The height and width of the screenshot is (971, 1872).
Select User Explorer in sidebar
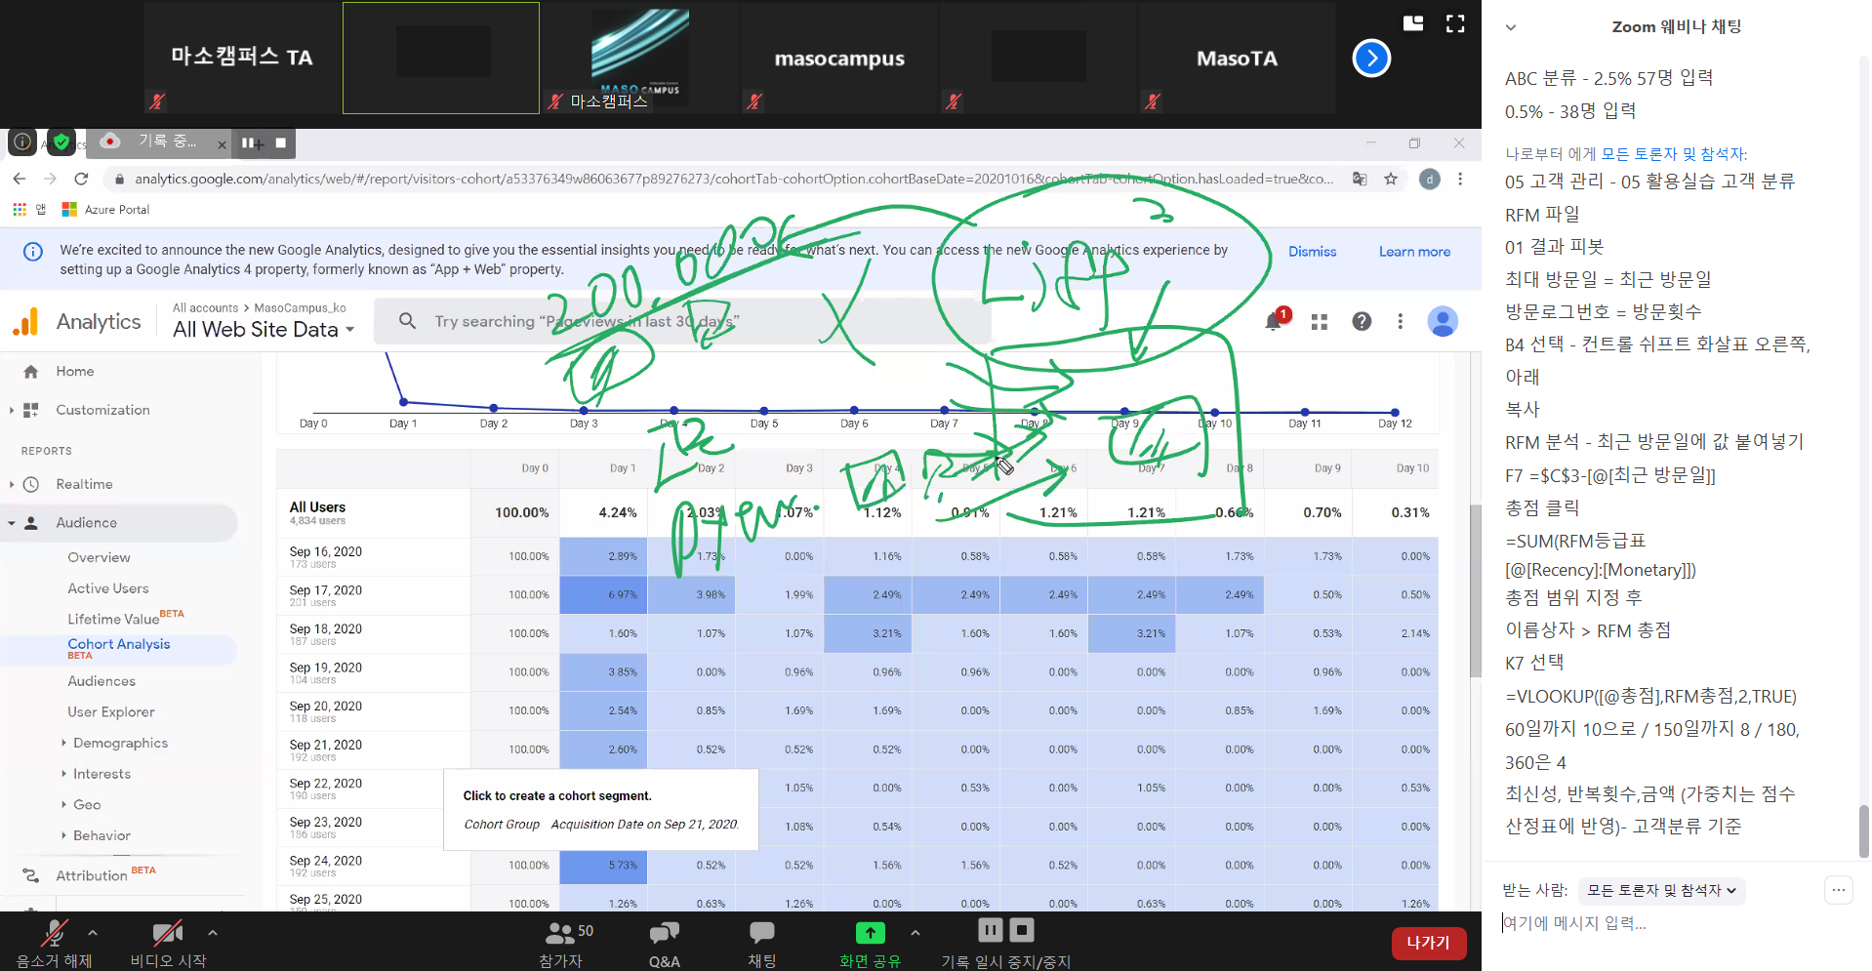(111, 712)
